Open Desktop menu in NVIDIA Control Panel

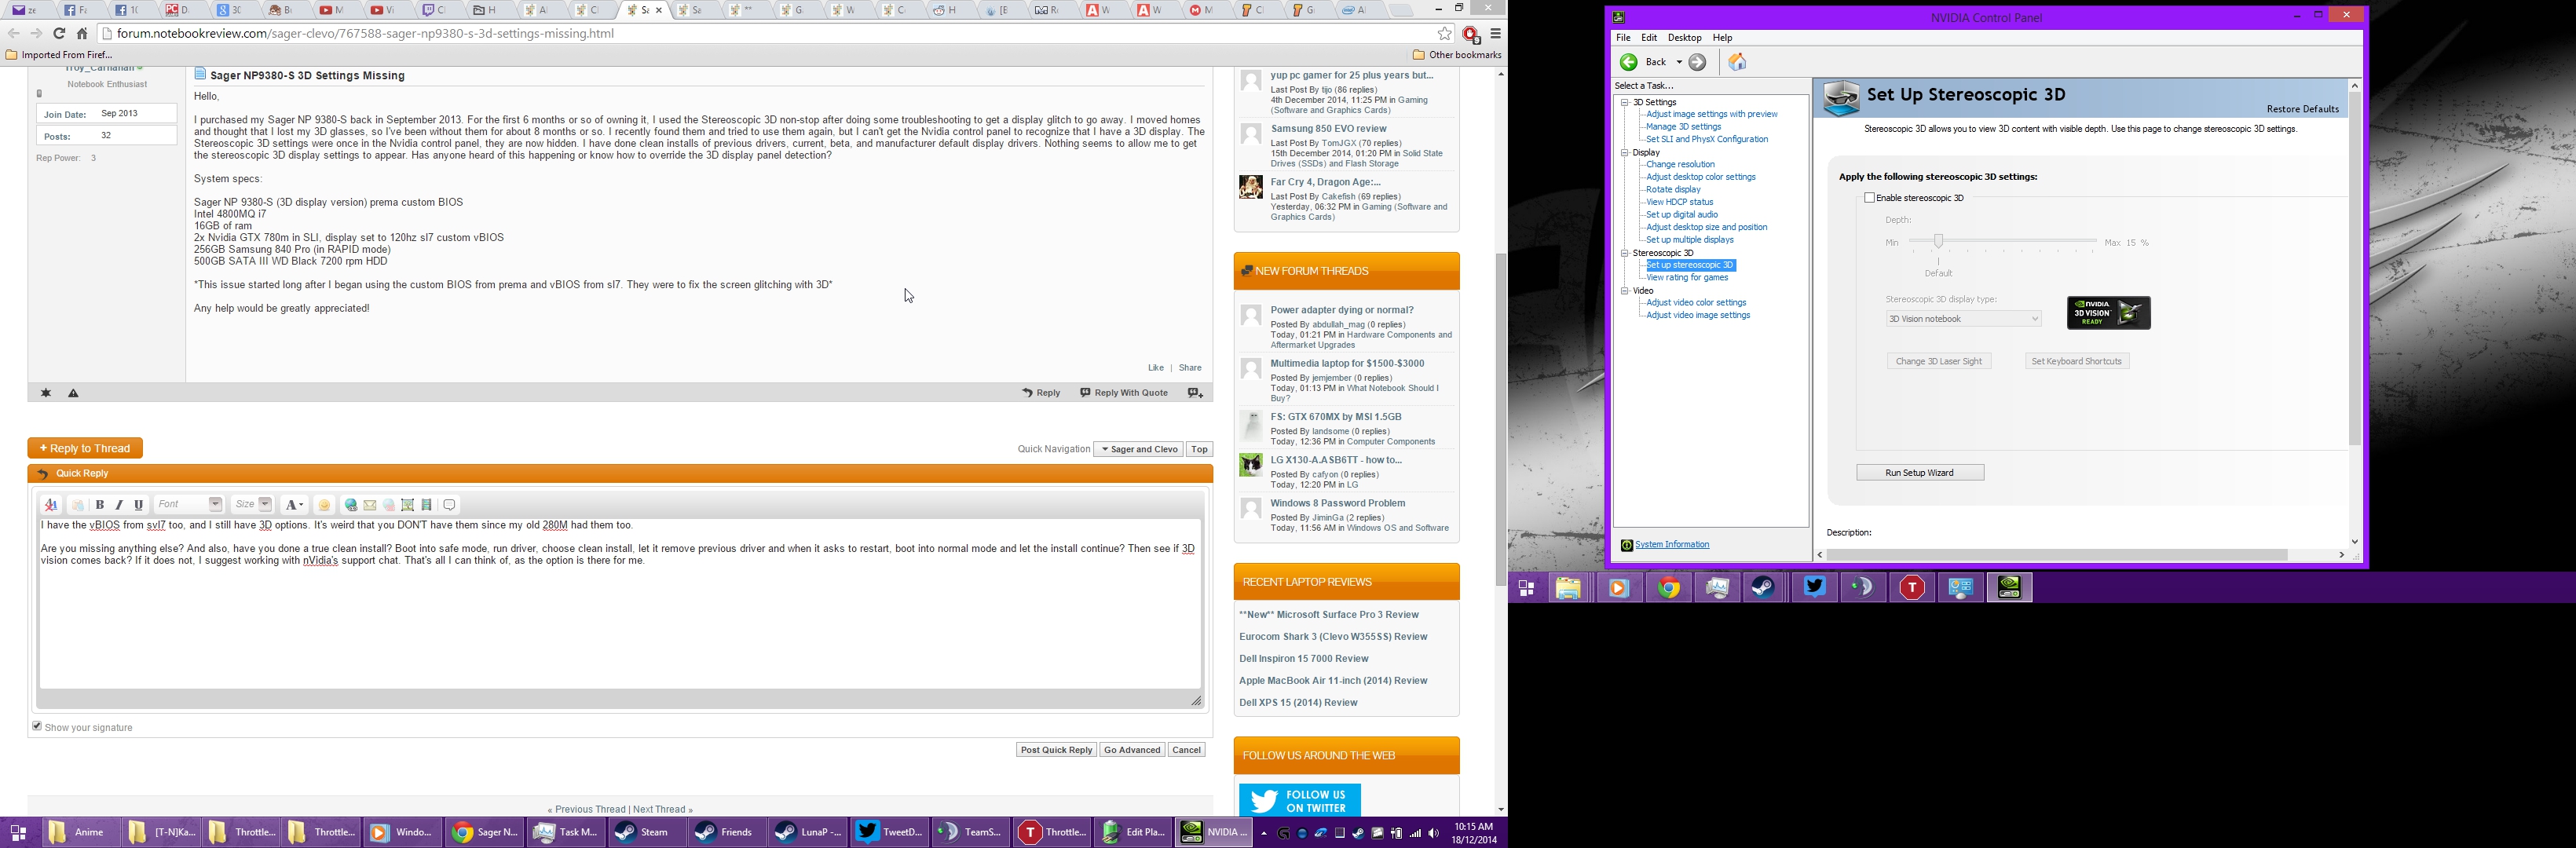[1684, 38]
